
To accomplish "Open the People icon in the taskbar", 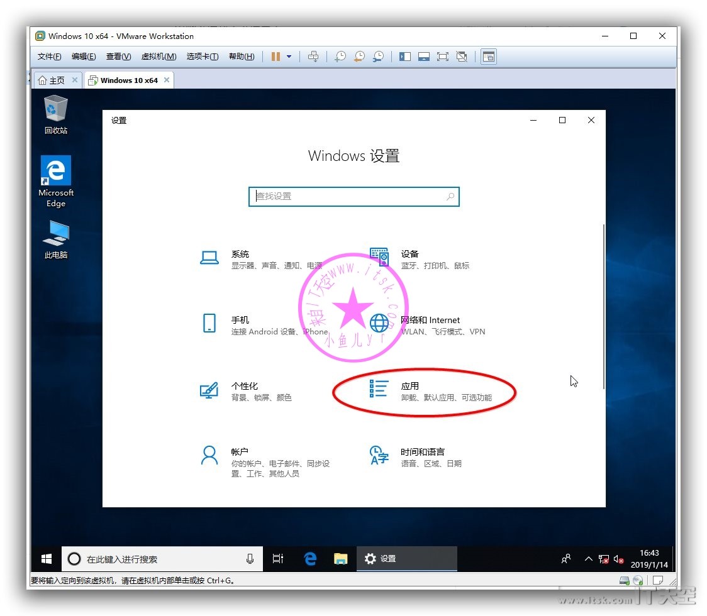I will click(x=566, y=559).
